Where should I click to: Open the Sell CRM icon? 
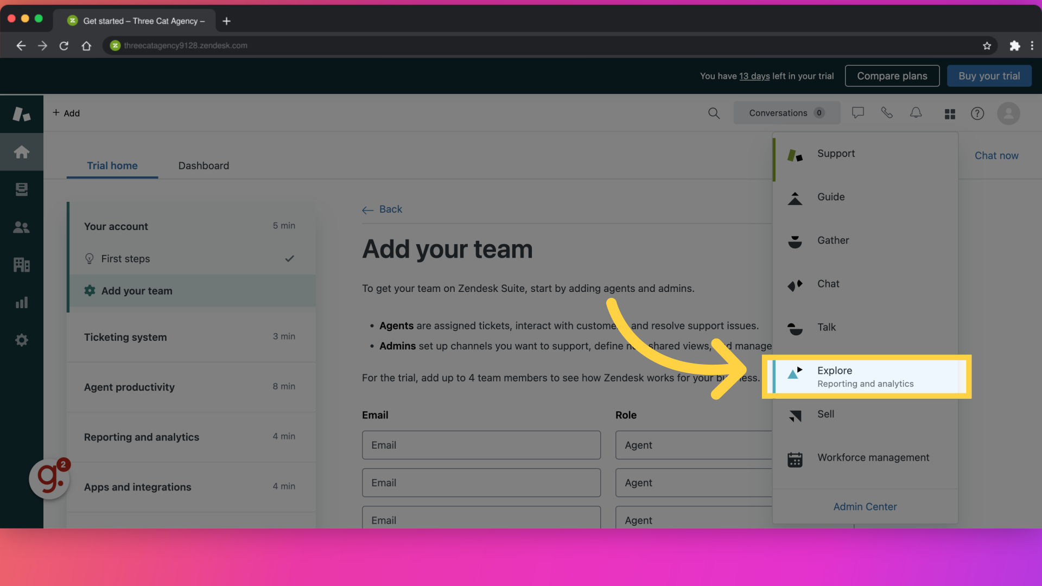pos(795,415)
